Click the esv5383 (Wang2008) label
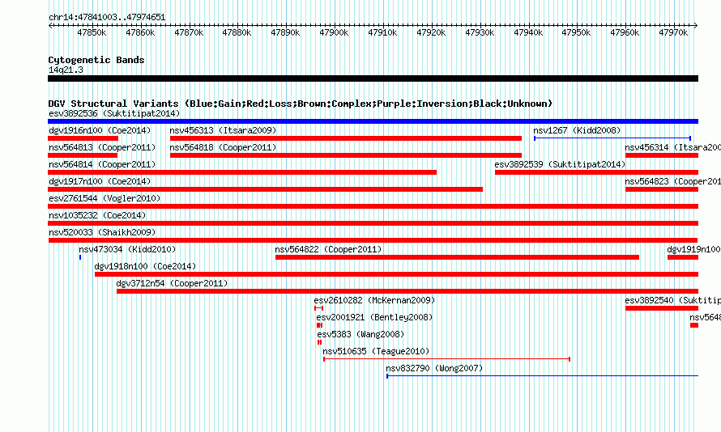Viewport: 721px width, 432px height. (360, 334)
